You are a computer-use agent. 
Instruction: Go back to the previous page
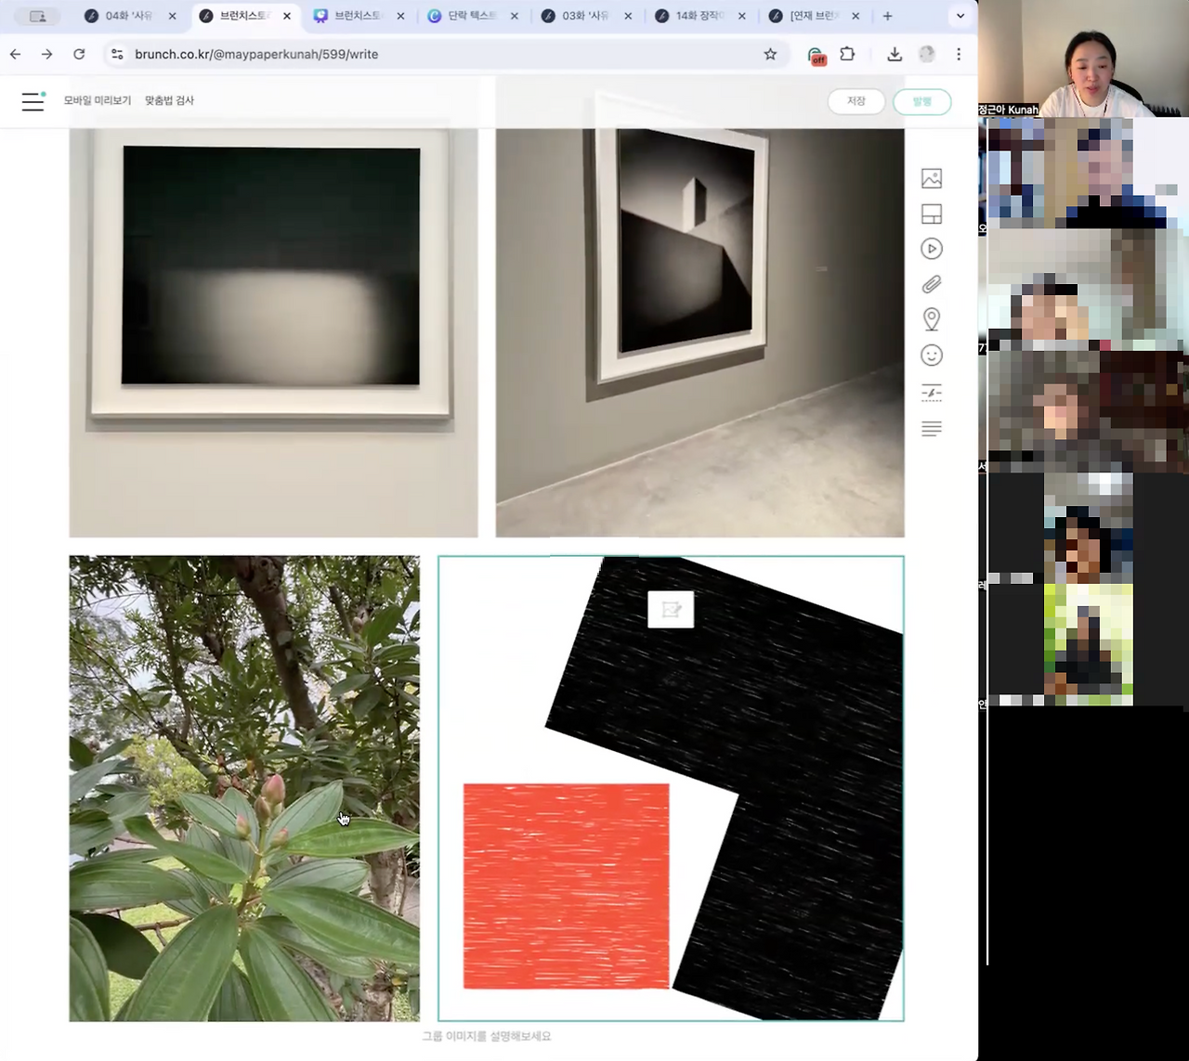pyautogui.click(x=16, y=54)
